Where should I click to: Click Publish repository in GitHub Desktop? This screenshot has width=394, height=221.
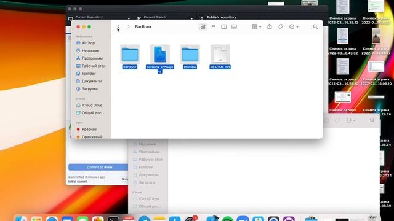[221, 17]
